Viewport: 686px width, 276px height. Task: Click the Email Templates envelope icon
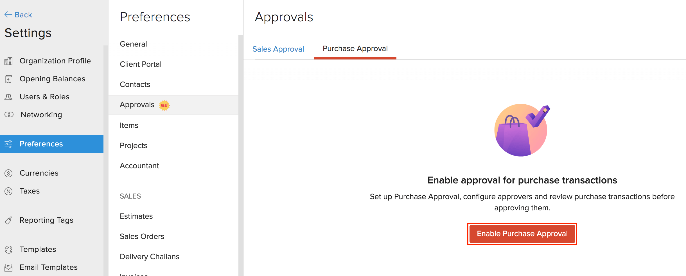(x=8, y=268)
